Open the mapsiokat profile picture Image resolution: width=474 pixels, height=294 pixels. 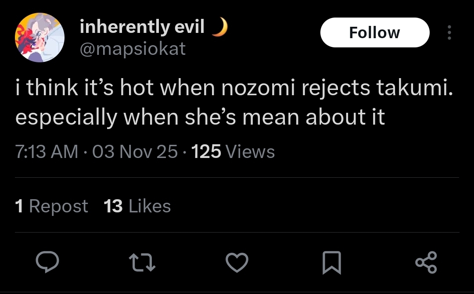(x=40, y=37)
